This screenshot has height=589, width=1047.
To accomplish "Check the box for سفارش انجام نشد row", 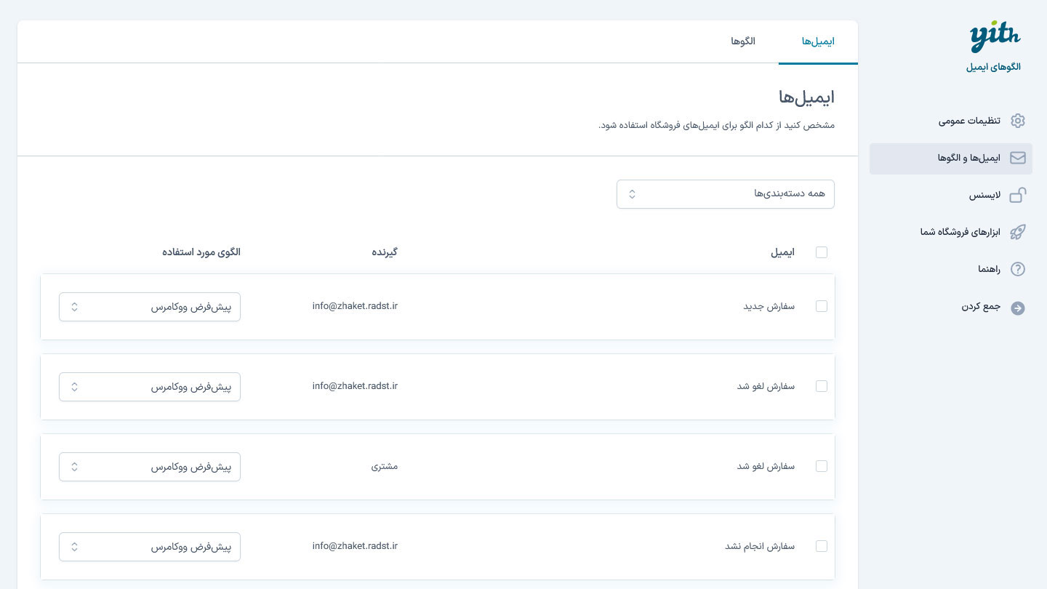I will (822, 546).
